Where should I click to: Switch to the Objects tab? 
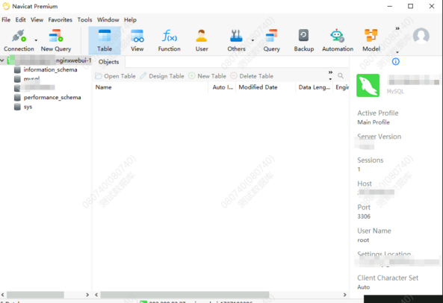pyautogui.click(x=109, y=62)
